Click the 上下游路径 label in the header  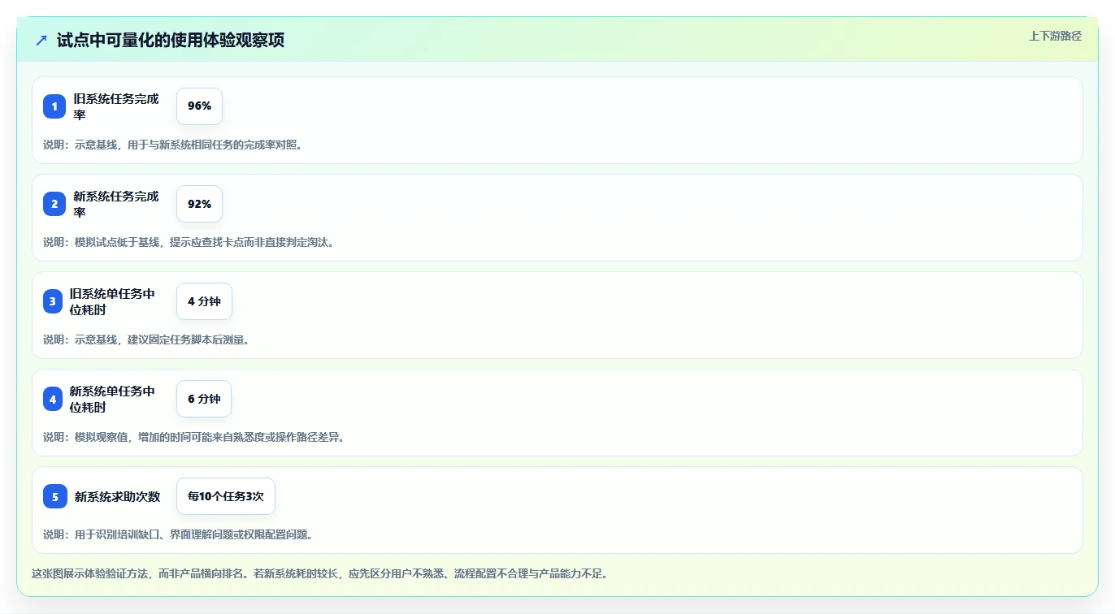click(x=1055, y=36)
